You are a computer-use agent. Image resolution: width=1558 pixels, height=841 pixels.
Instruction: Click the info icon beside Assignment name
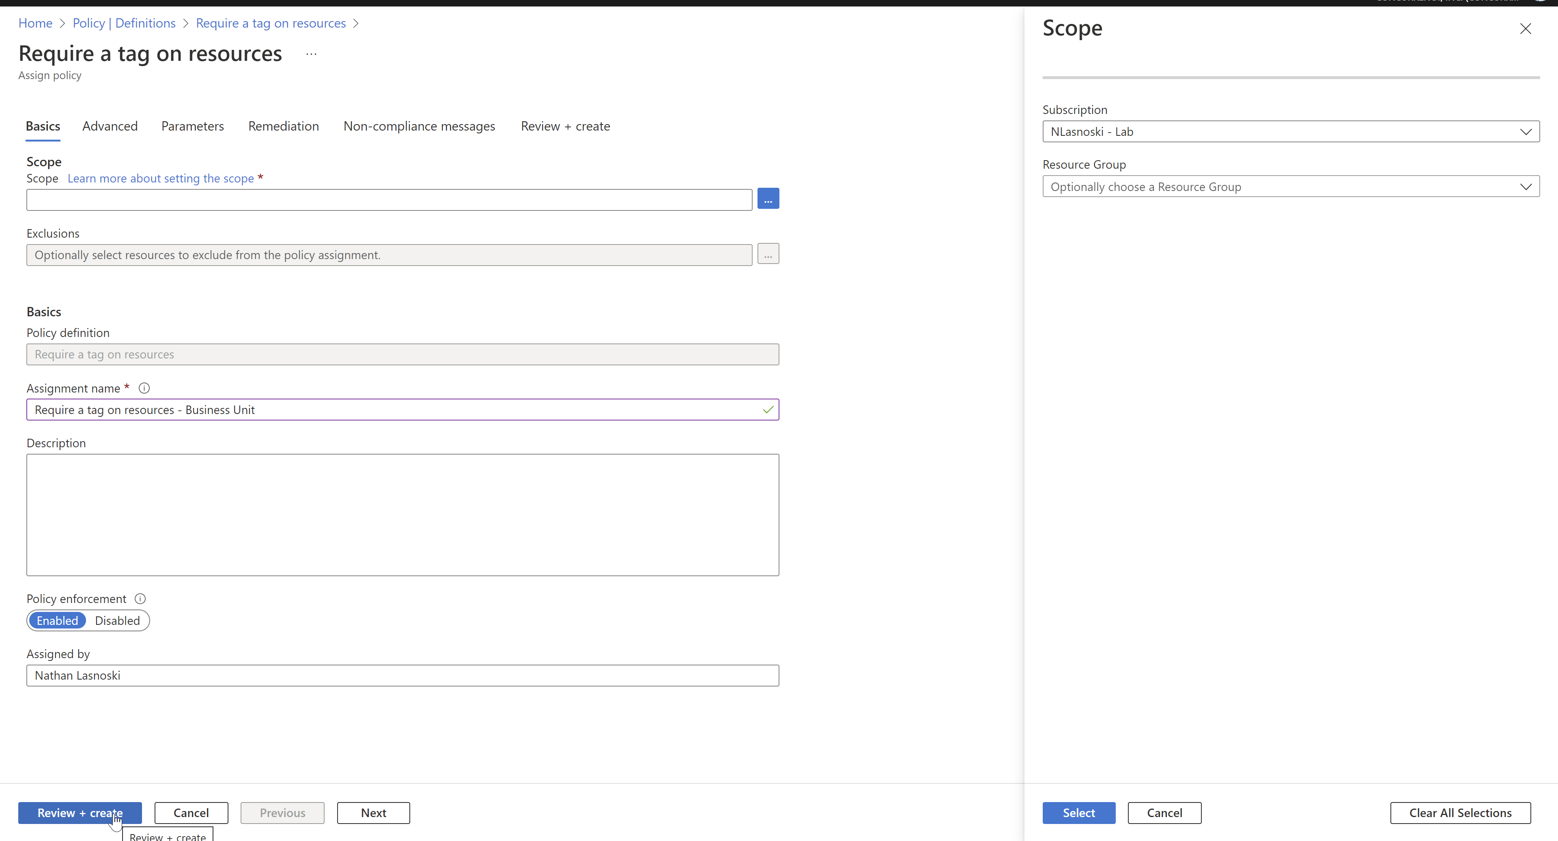point(143,388)
